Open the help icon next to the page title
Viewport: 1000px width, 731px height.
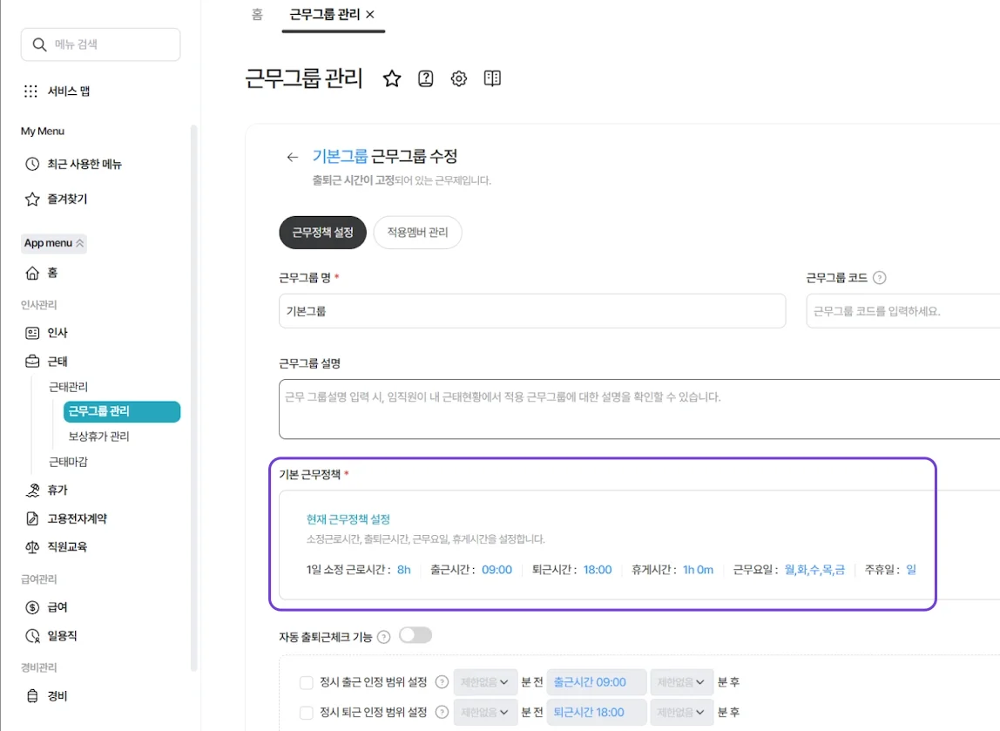point(425,78)
